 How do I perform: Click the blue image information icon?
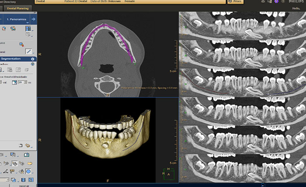[31, 180]
